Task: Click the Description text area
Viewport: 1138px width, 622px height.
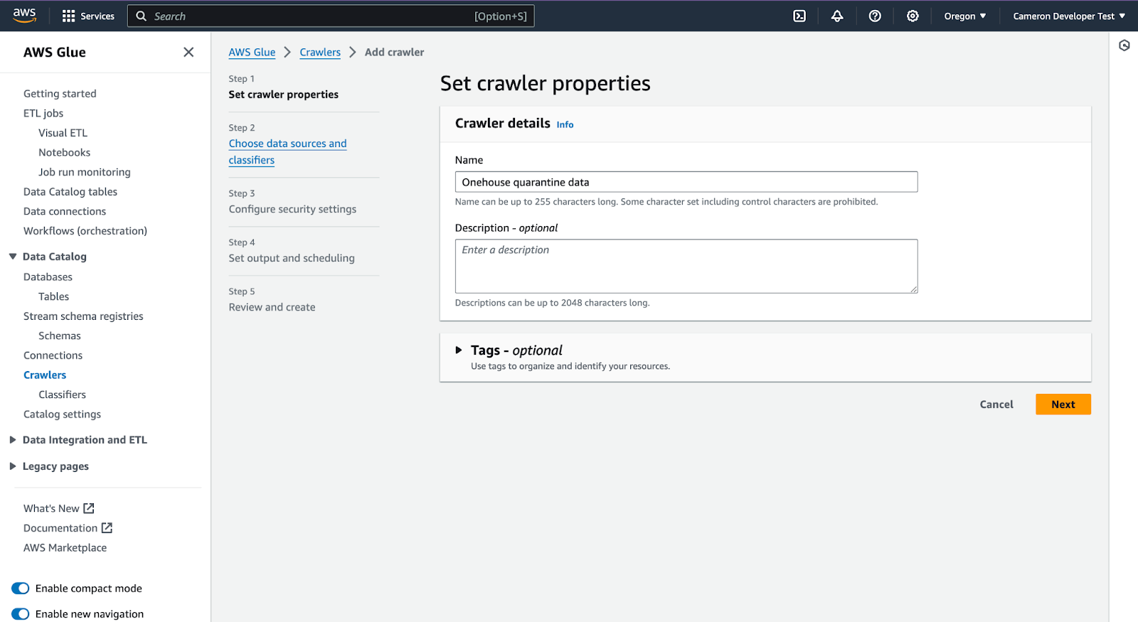Action: click(686, 267)
